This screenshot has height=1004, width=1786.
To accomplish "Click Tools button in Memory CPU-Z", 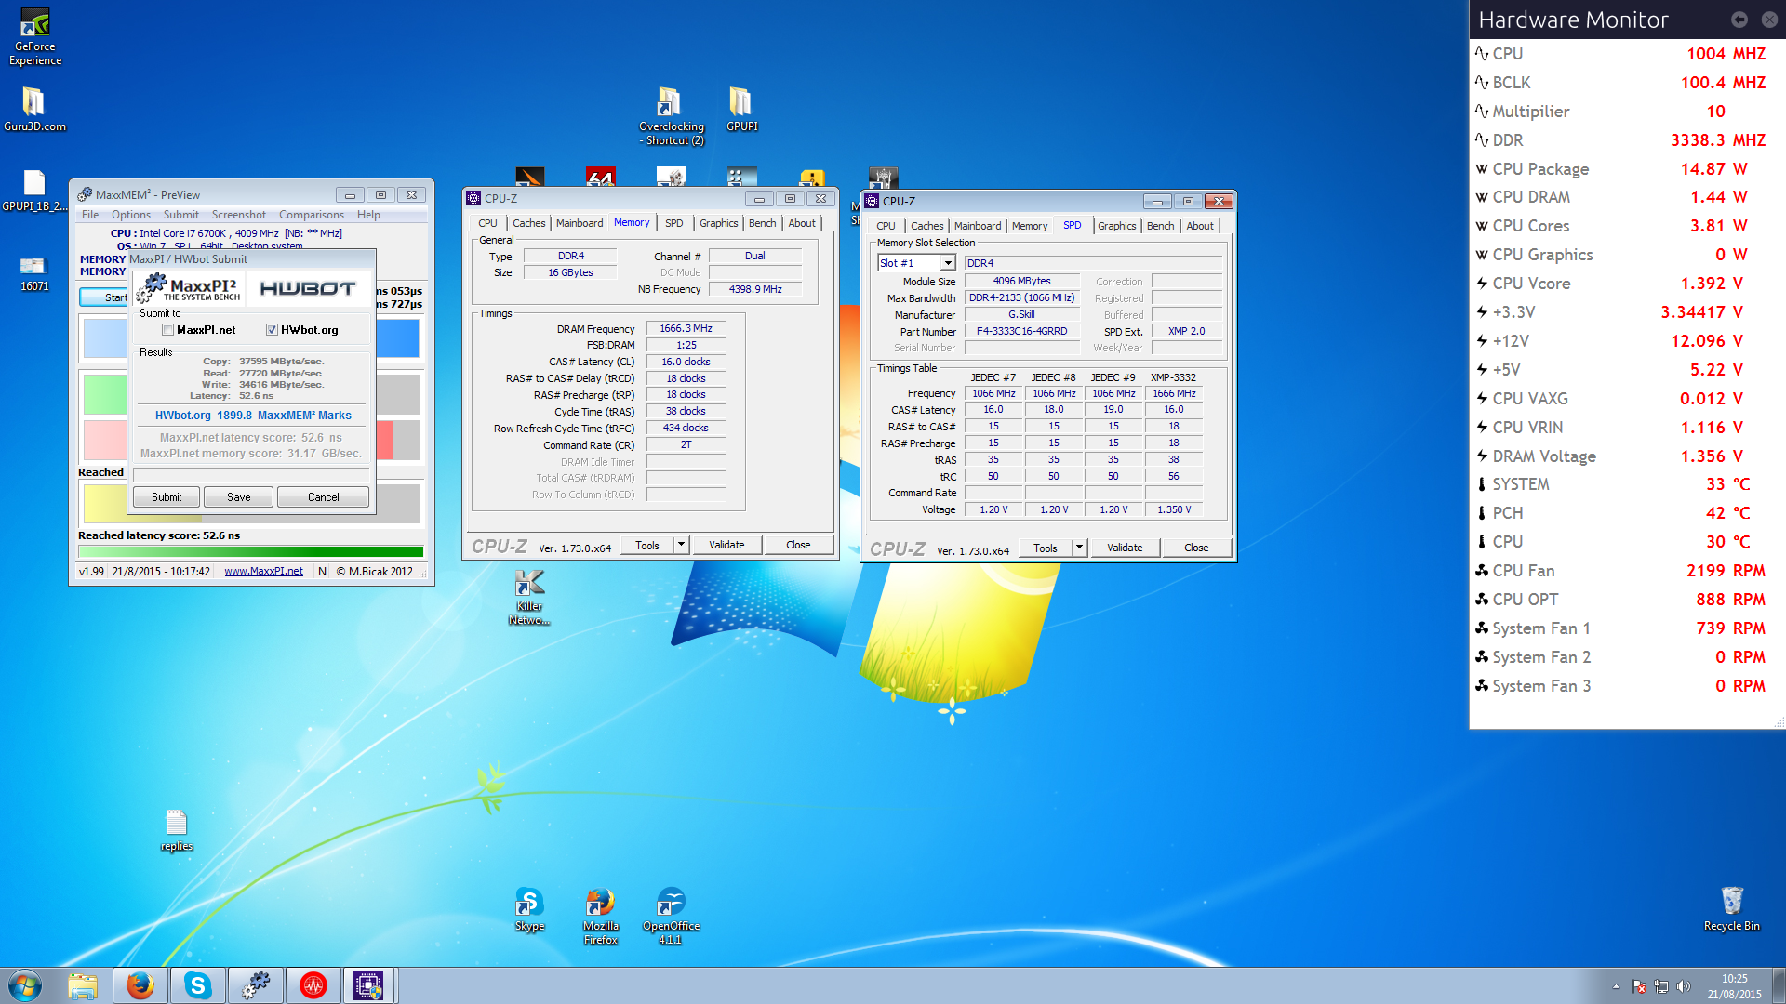I will tap(647, 546).
